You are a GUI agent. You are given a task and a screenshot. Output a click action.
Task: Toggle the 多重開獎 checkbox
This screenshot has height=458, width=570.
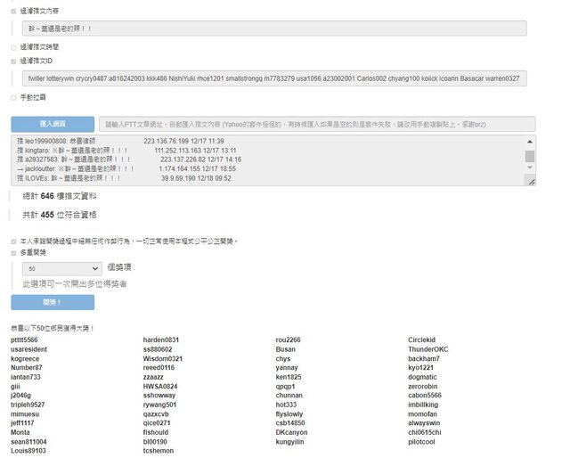click(x=13, y=253)
